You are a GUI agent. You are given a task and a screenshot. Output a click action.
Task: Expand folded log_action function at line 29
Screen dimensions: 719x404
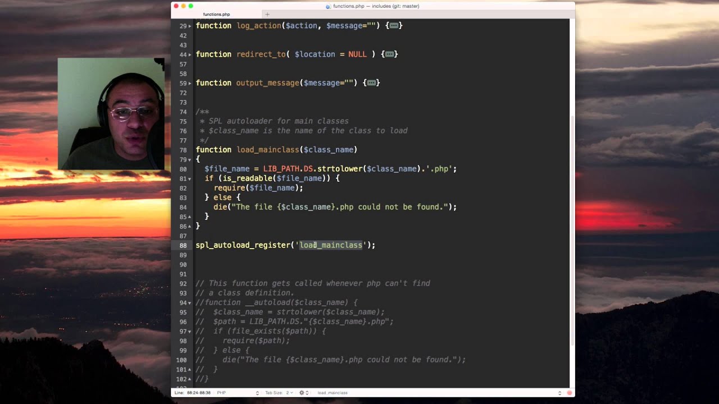click(x=190, y=26)
